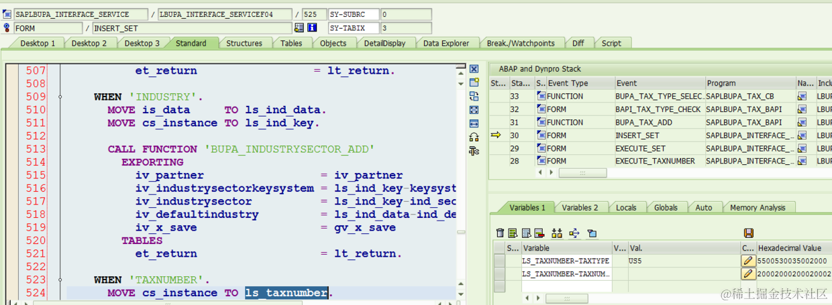Open the Structures tab

[244, 43]
